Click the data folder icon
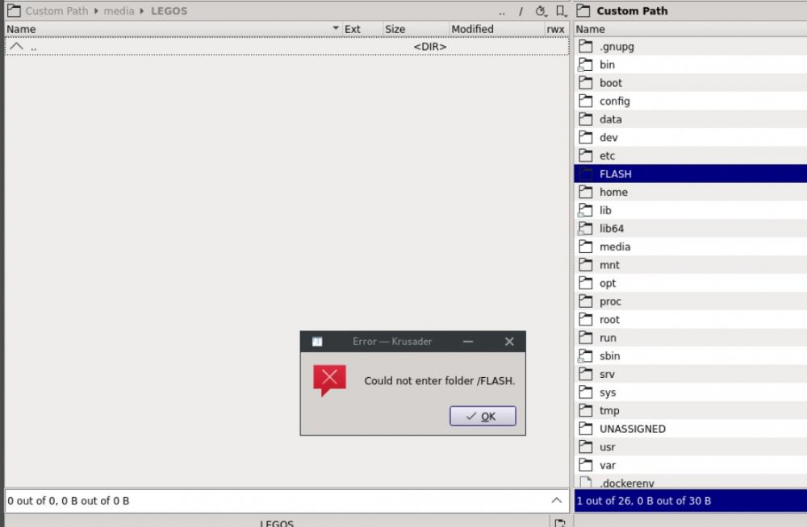The width and height of the screenshot is (807, 527). coord(585,119)
